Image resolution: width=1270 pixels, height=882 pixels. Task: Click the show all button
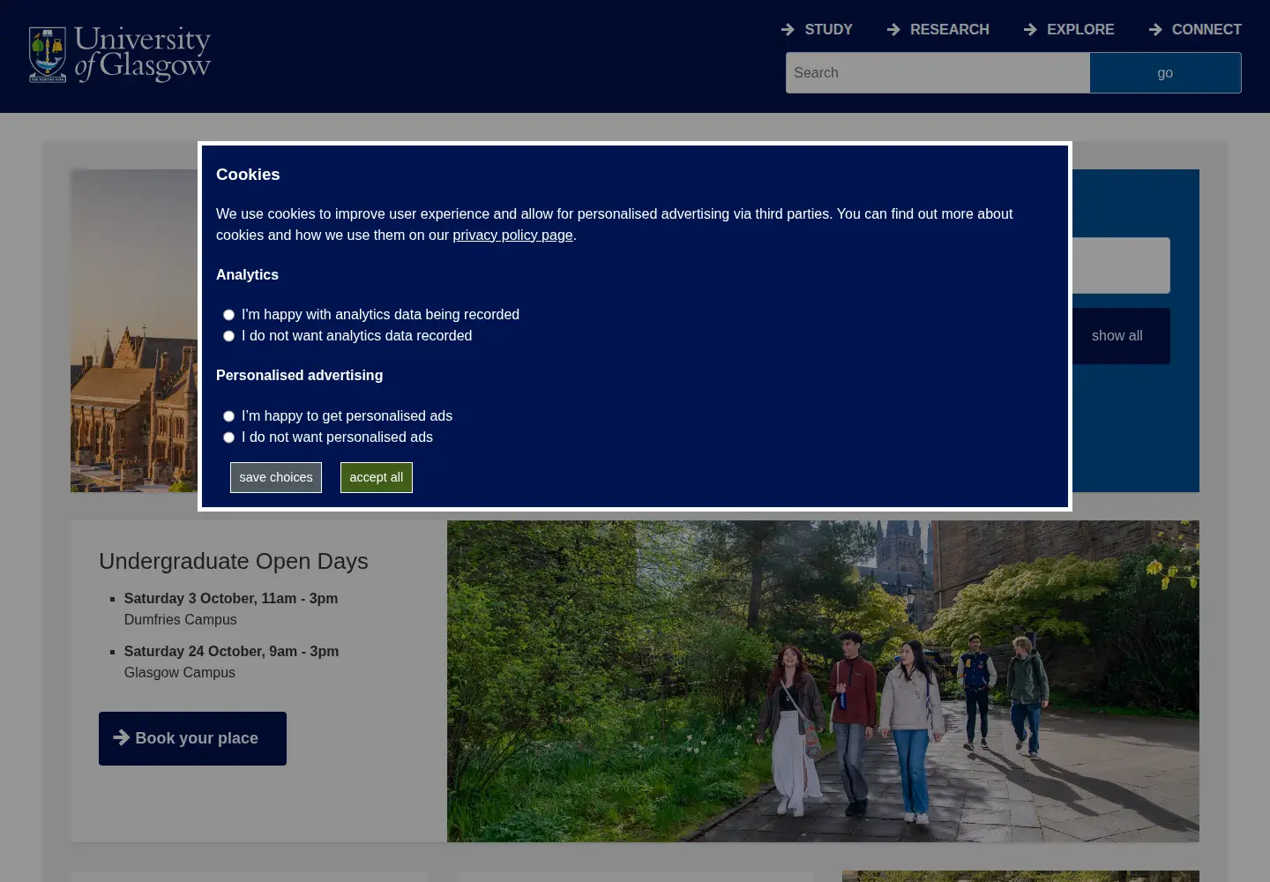(x=1117, y=336)
